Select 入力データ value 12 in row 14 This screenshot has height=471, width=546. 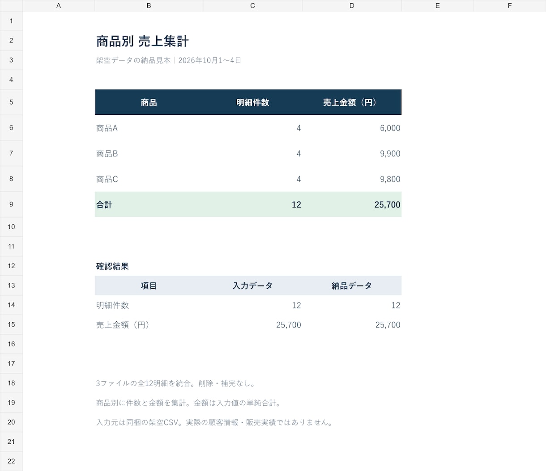(x=253, y=305)
